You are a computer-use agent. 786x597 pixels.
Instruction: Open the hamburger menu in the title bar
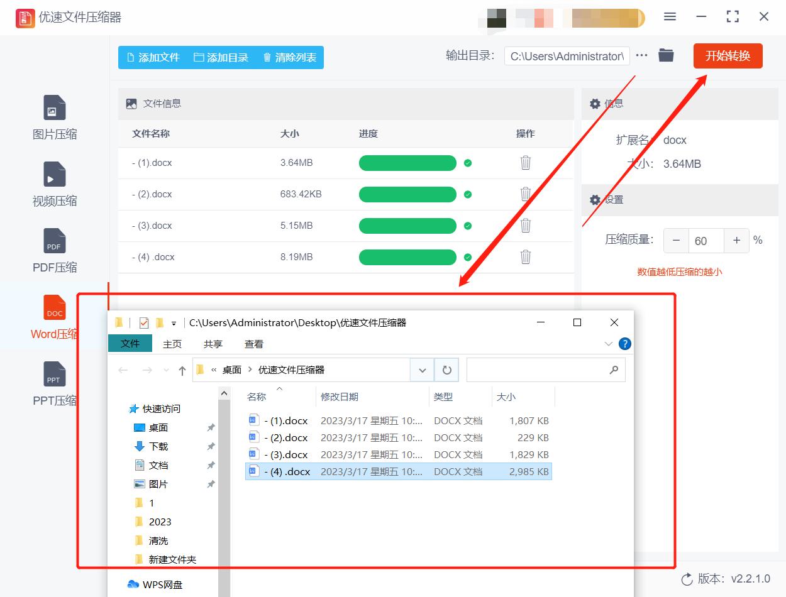(x=670, y=17)
